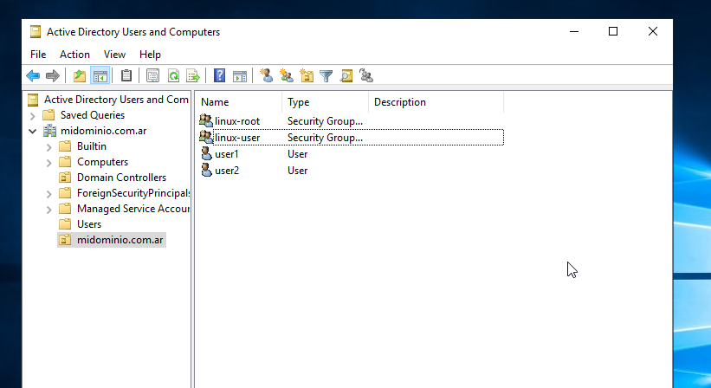This screenshot has height=388, width=711.
Task: Refresh the view with green arrow icon
Action: pyautogui.click(x=173, y=75)
